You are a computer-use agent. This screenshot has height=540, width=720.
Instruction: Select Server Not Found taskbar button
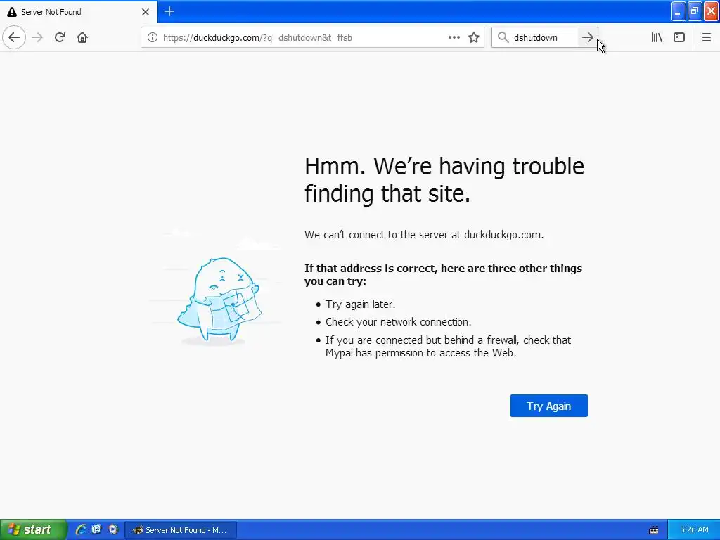pos(181,530)
